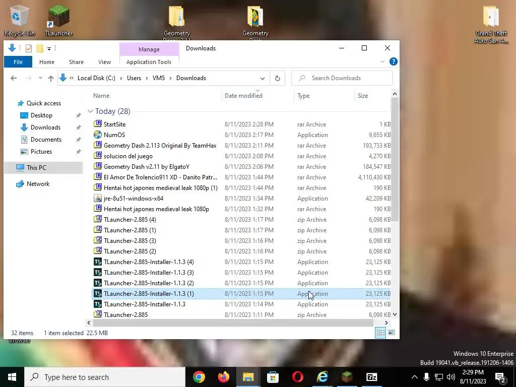Click the volume speaker tray icon

coord(451,377)
